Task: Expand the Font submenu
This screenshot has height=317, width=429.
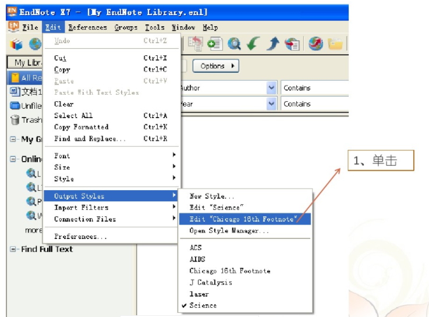Action: tap(111, 156)
